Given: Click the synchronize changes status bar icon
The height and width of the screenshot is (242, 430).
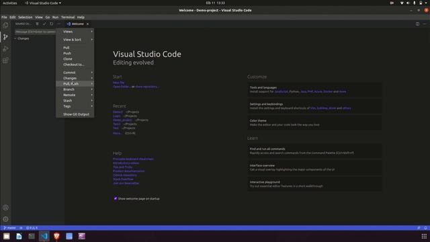Looking at the screenshot, I should pyautogui.click(x=21, y=228).
